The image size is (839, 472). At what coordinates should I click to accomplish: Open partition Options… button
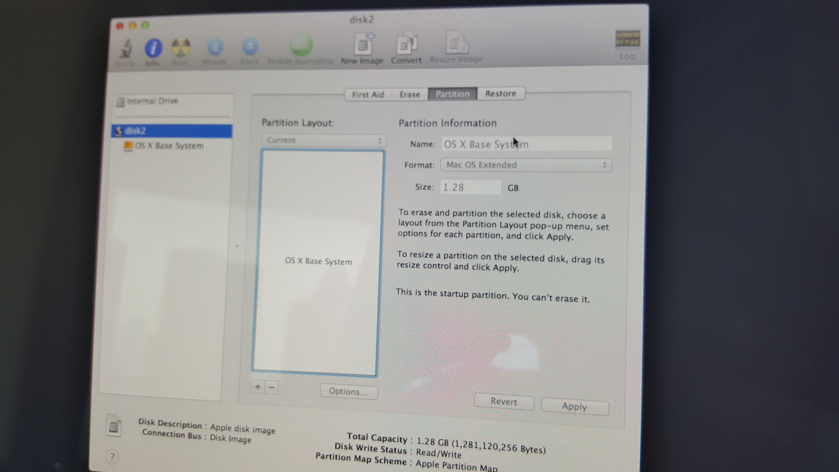point(348,391)
